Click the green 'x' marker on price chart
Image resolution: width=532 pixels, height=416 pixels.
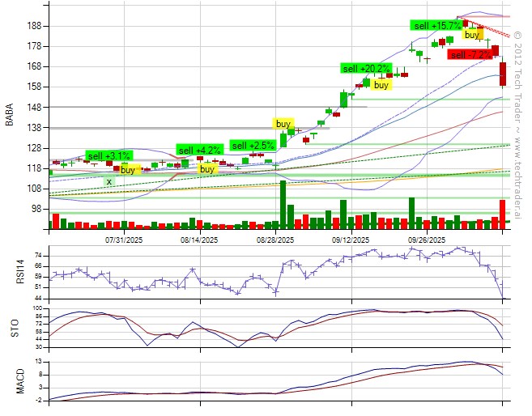point(109,181)
